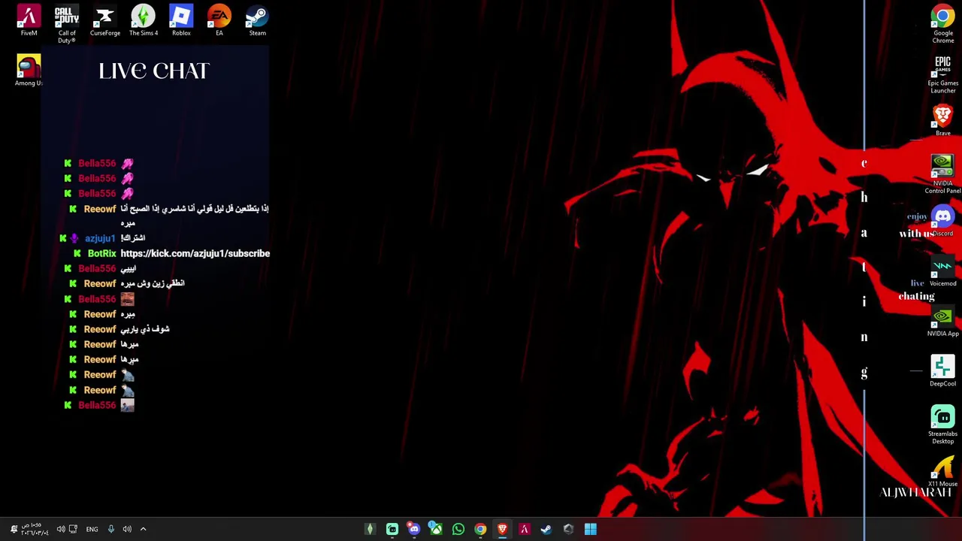
Task: Open the NVIDIA App desktop shortcut
Action: click(x=942, y=322)
